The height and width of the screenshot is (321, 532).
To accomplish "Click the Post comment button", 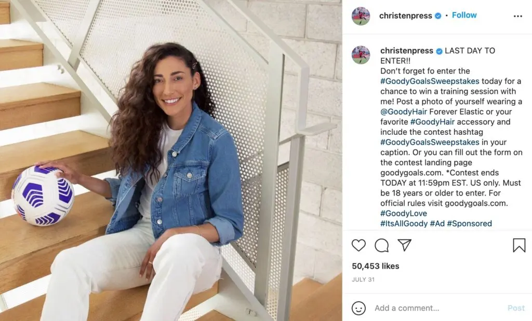I will tap(516, 308).
